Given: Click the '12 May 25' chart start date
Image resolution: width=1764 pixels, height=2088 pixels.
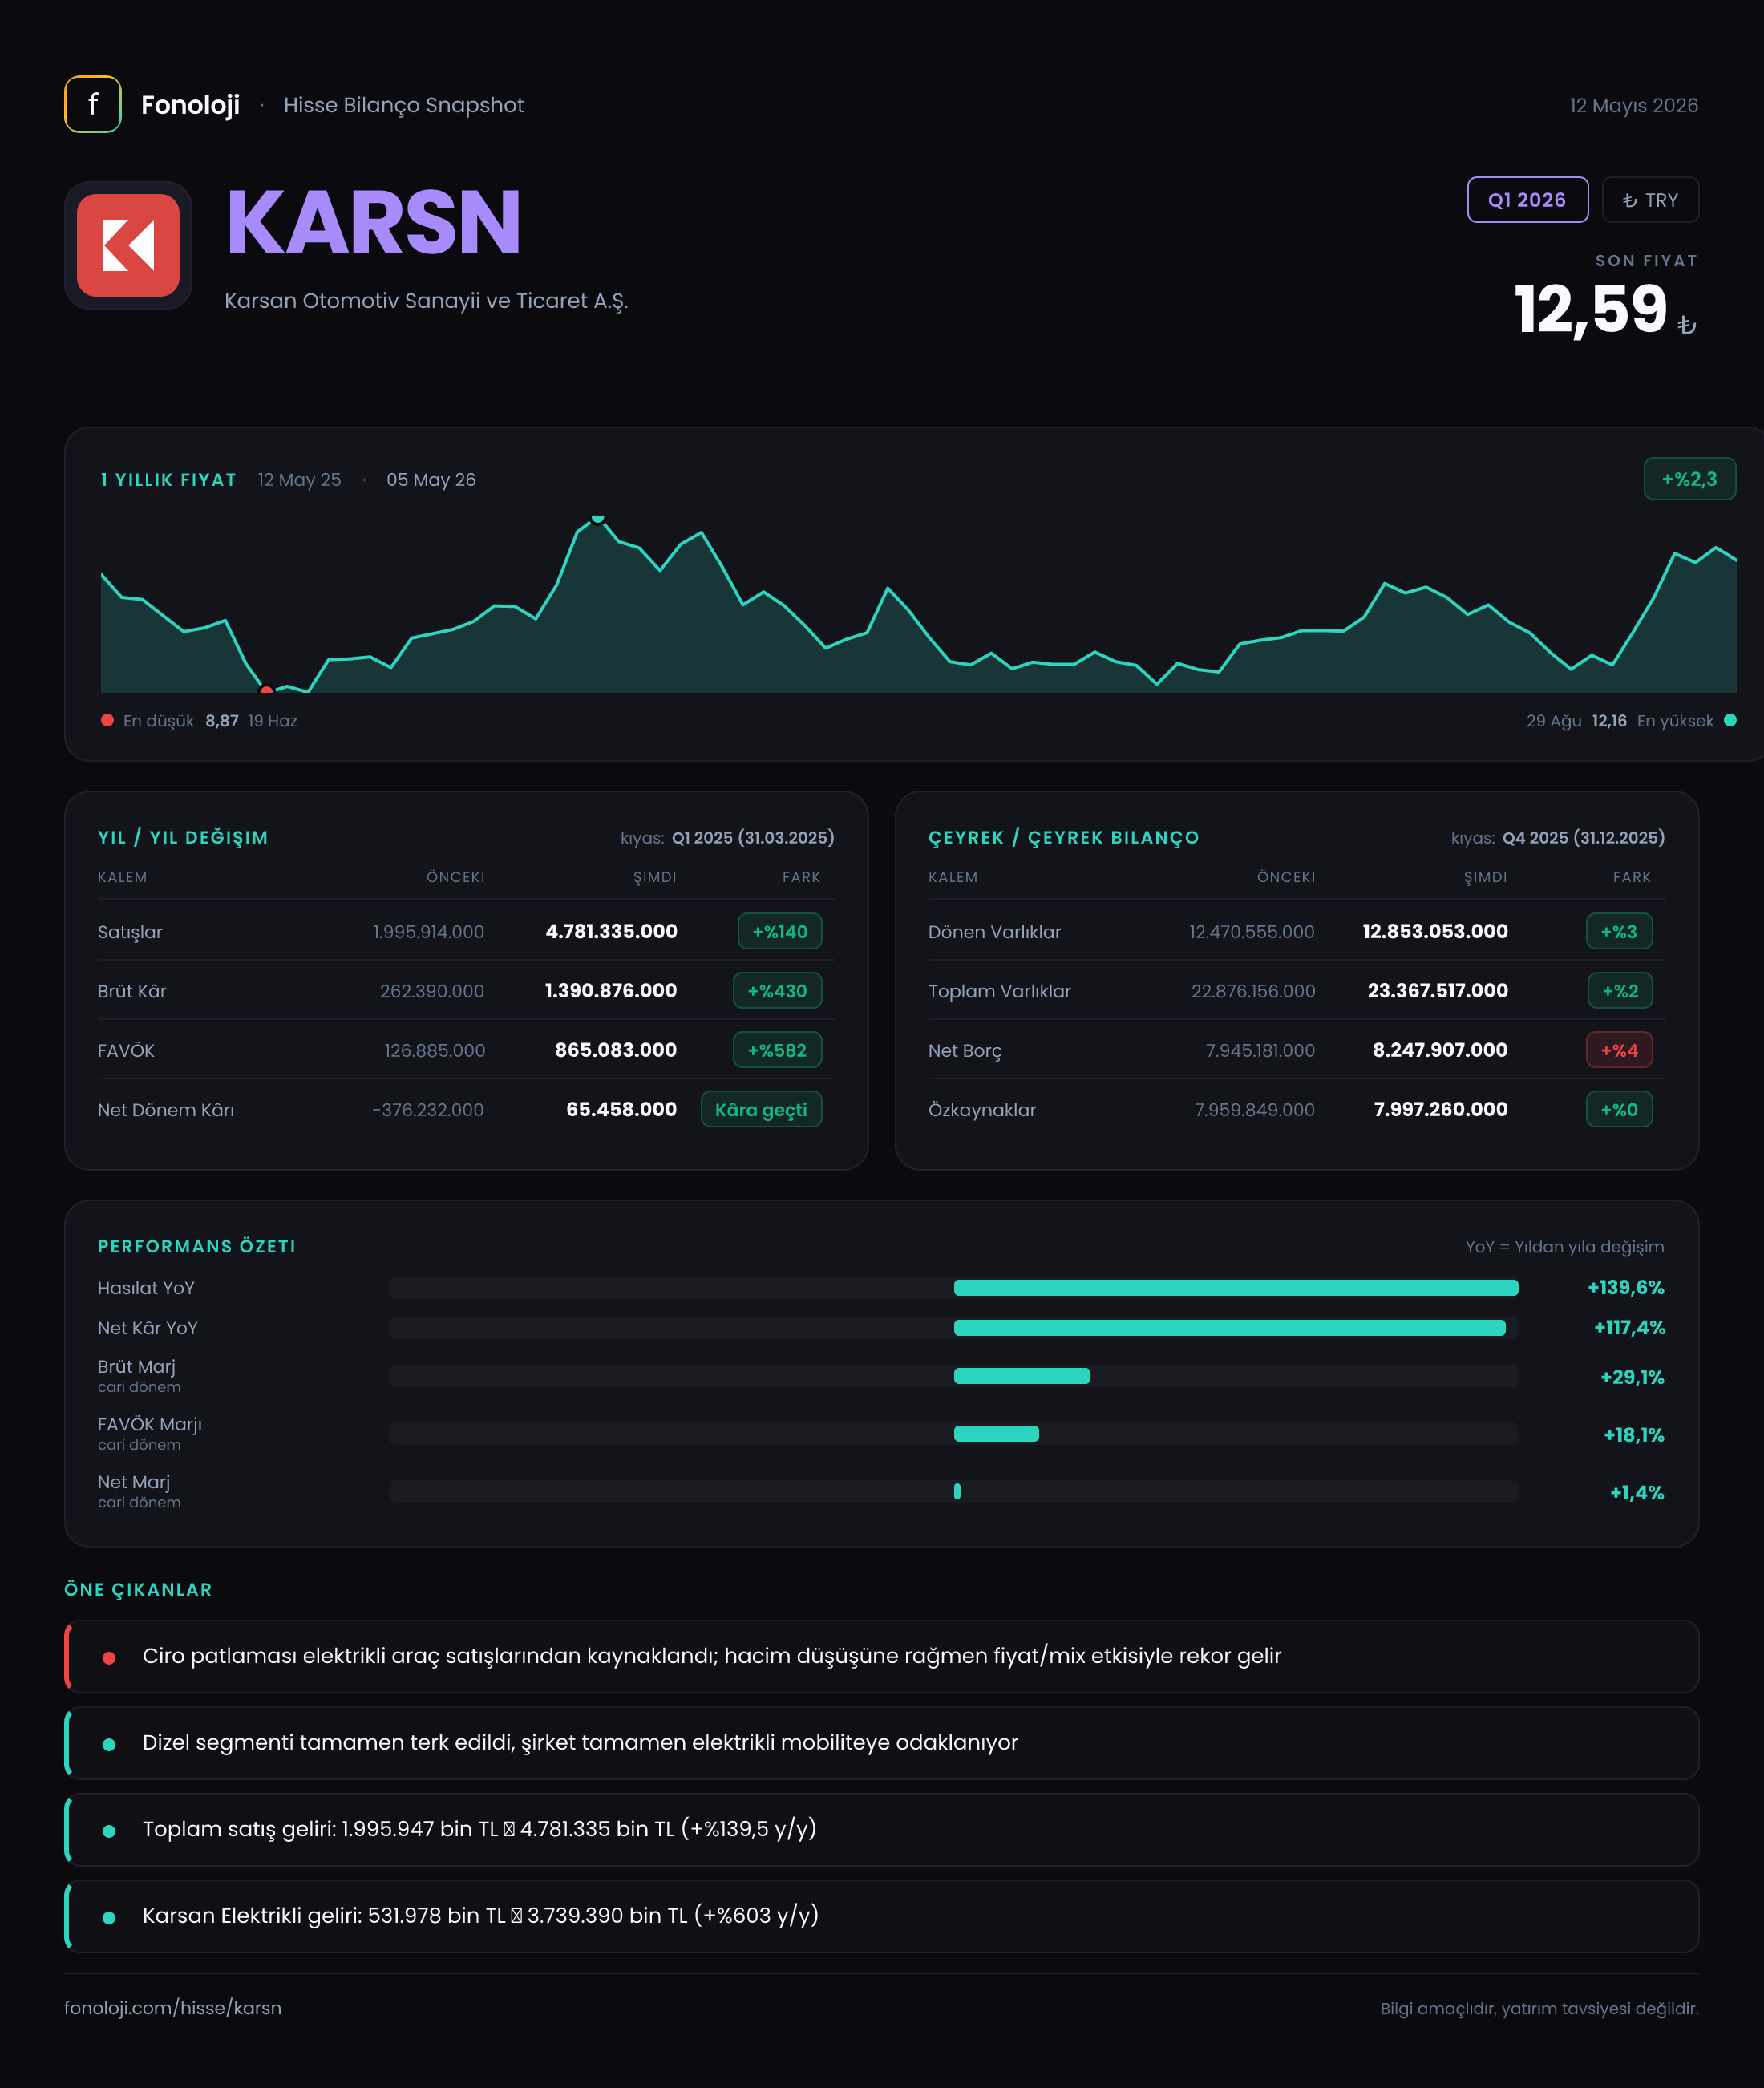Looking at the screenshot, I should point(299,480).
